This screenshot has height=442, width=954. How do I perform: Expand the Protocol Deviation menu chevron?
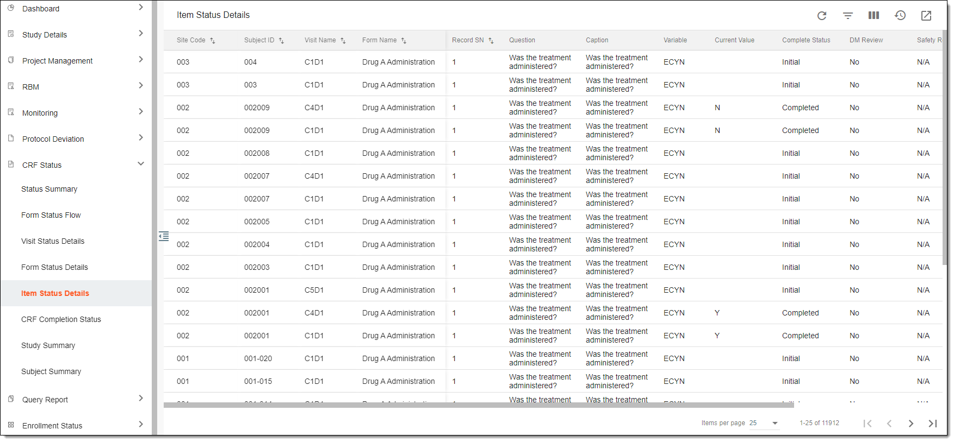[x=141, y=137]
